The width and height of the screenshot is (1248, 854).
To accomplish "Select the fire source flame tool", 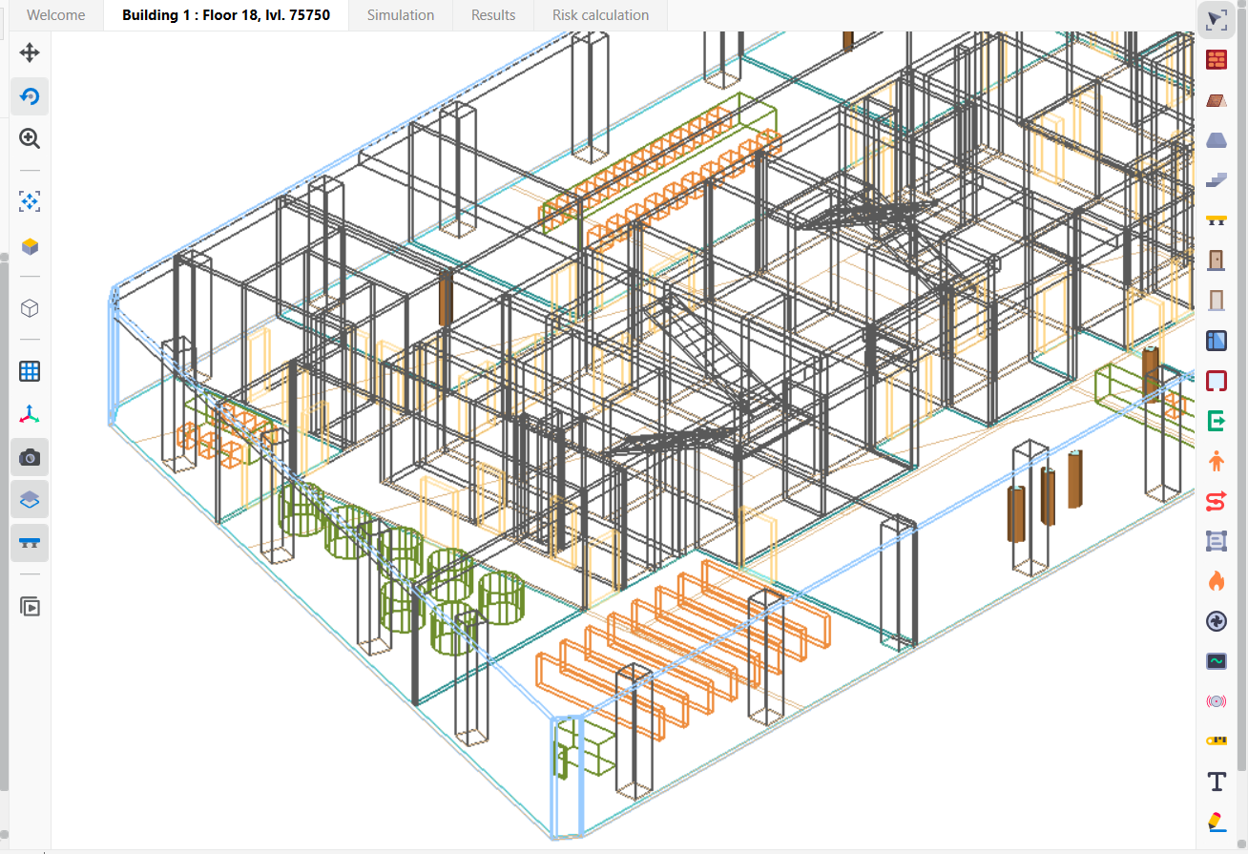I will pos(1216,580).
